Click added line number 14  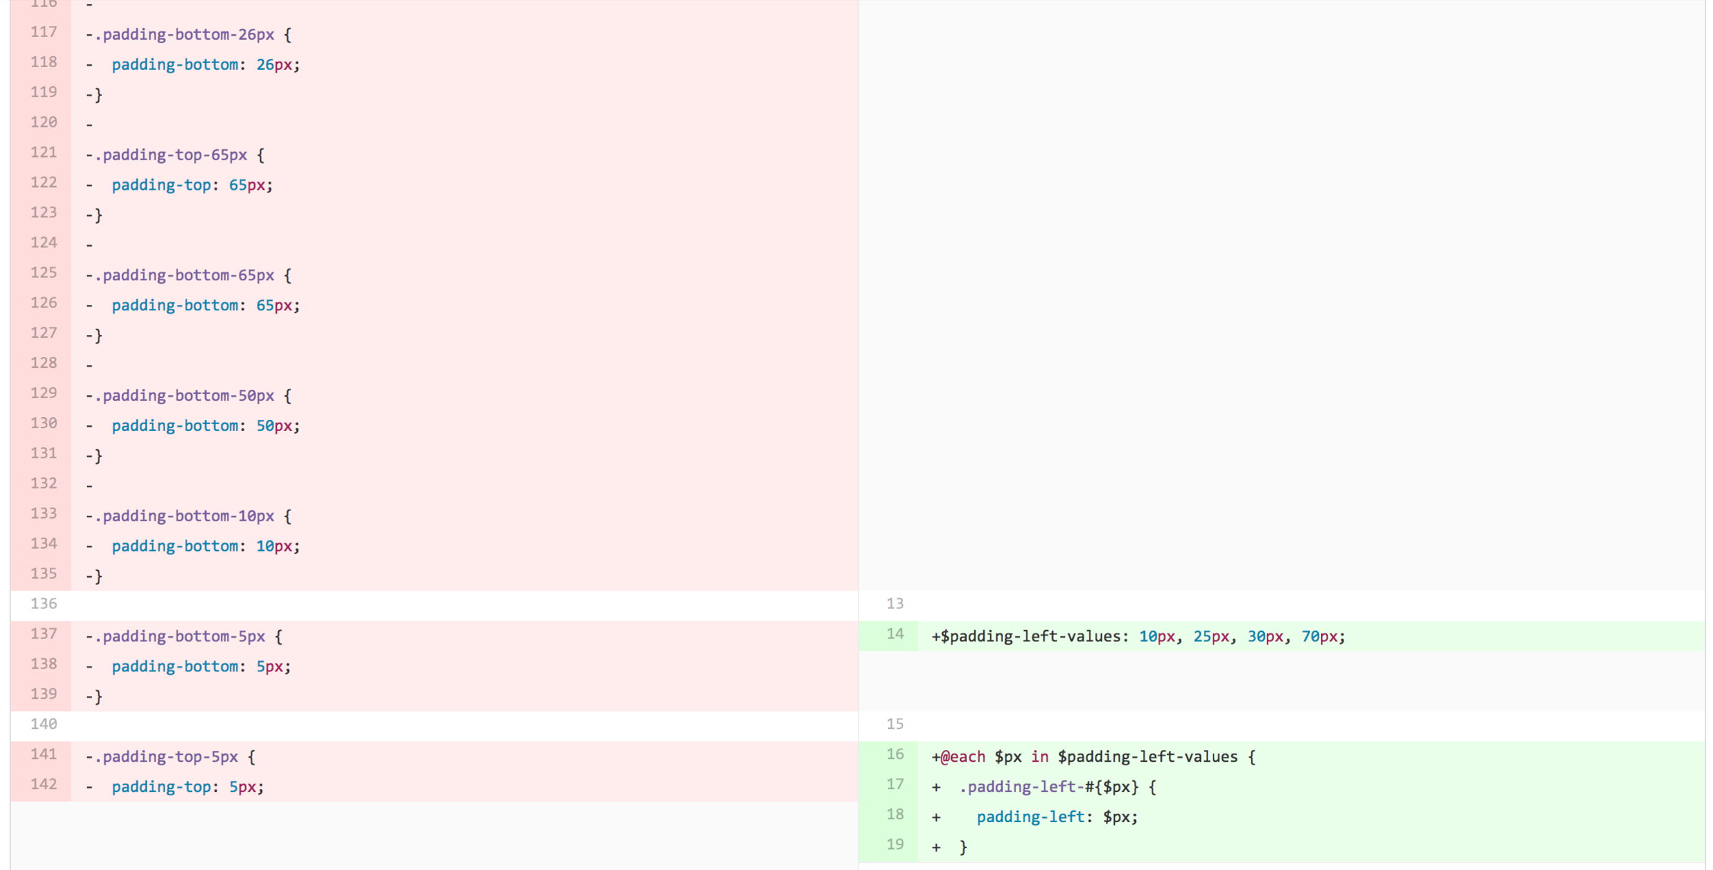pyautogui.click(x=895, y=634)
